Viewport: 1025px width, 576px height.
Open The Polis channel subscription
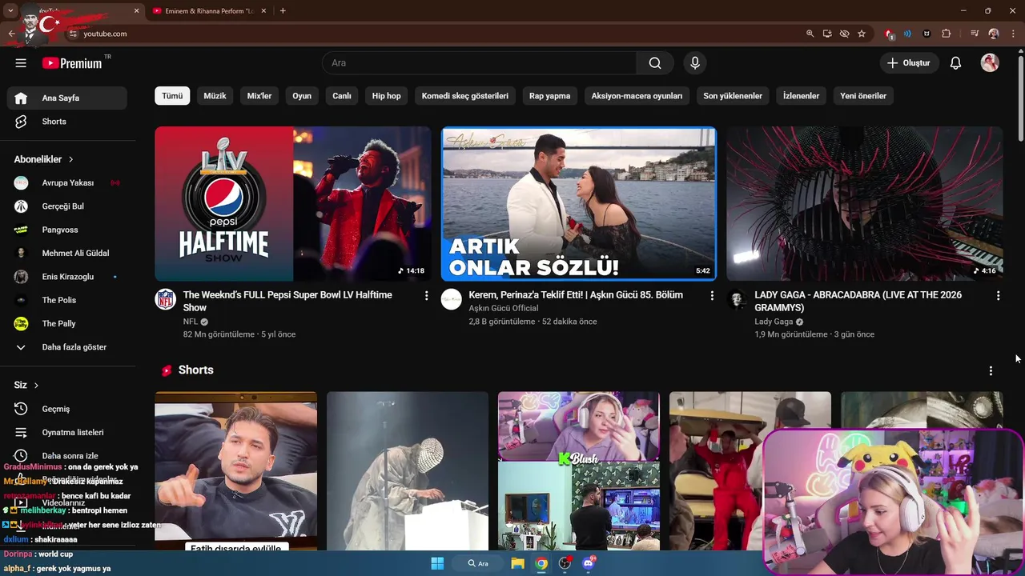(66, 300)
